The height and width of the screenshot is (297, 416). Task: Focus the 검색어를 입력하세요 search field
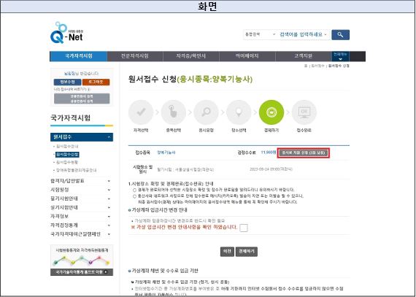pyautogui.click(x=304, y=35)
